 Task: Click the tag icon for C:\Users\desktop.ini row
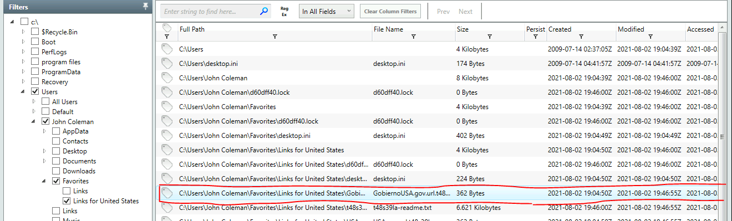point(167,63)
